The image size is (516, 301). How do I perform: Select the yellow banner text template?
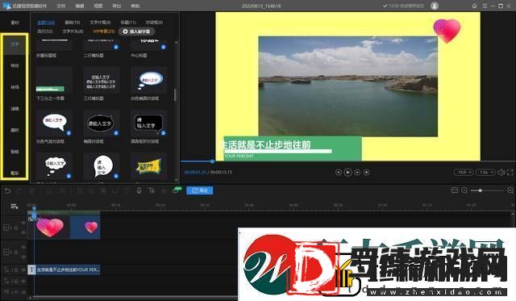148,166
